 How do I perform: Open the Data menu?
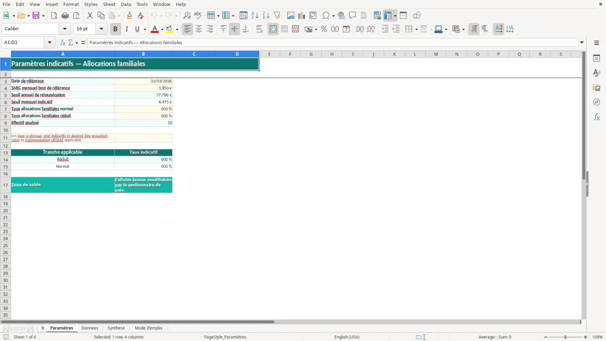pyautogui.click(x=126, y=4)
